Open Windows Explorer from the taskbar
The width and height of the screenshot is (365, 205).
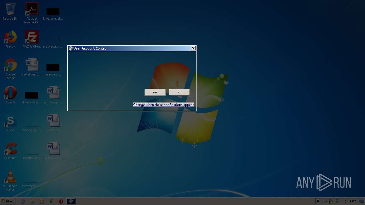[x=32, y=201]
